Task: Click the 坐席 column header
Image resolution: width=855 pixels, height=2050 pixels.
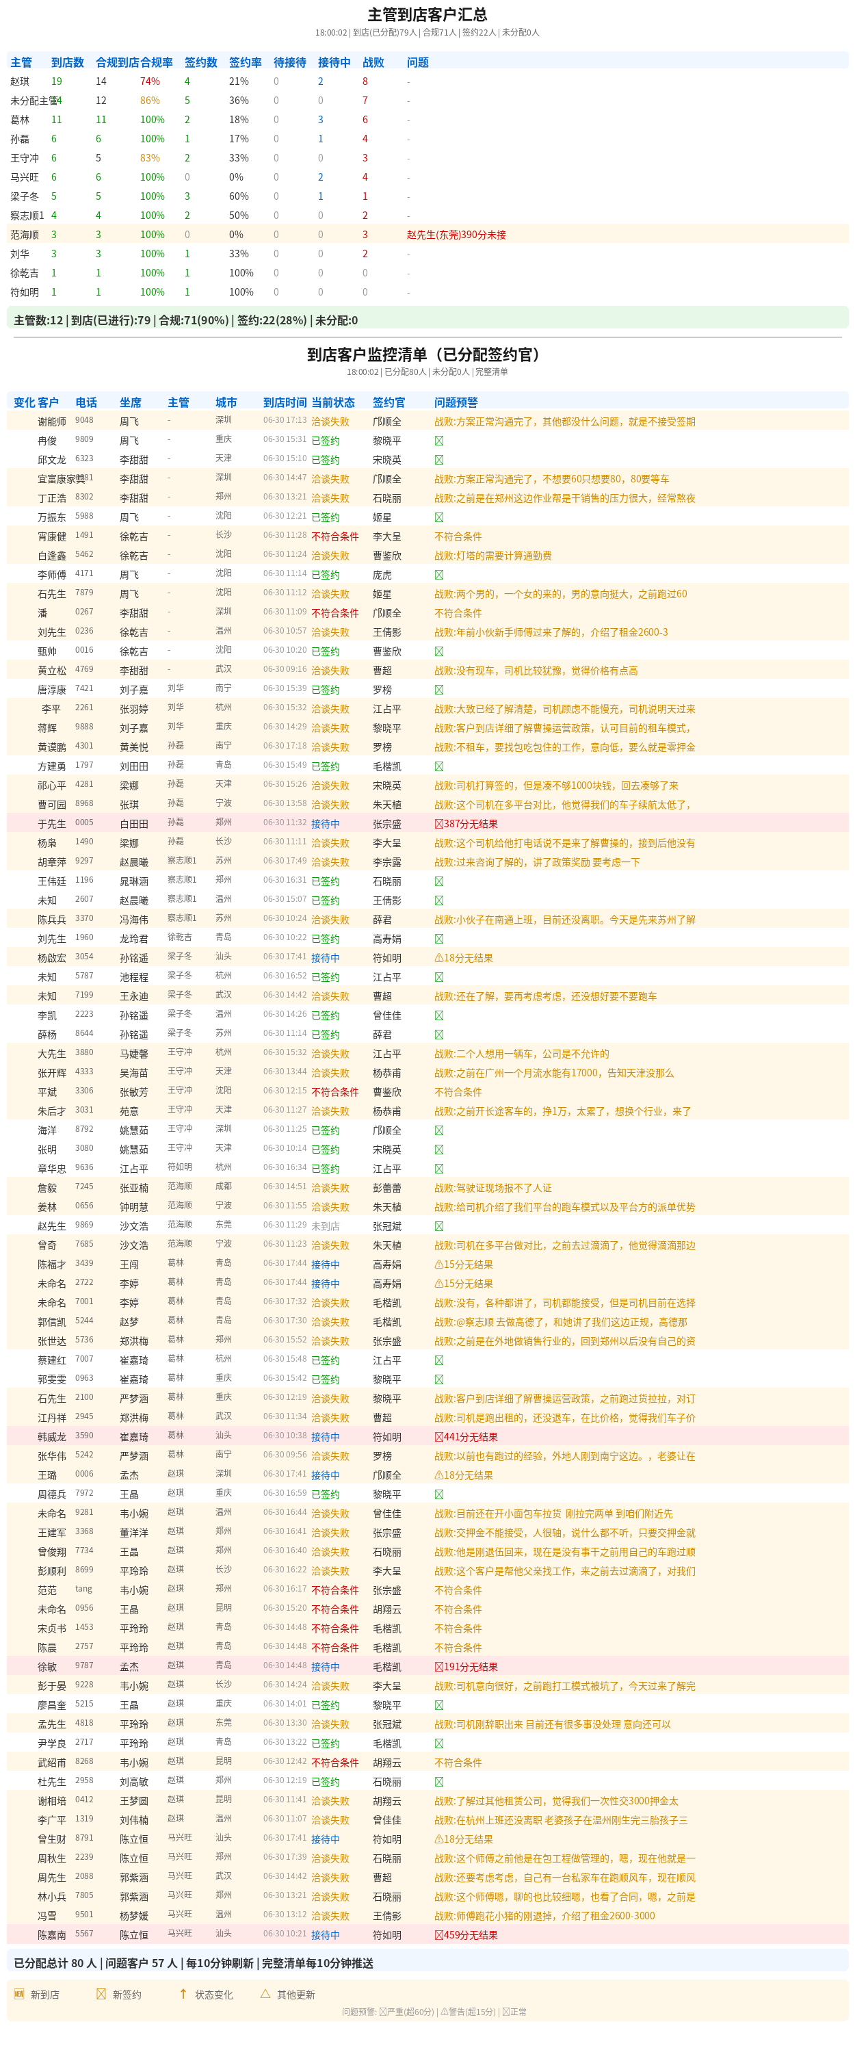Action: tap(131, 402)
